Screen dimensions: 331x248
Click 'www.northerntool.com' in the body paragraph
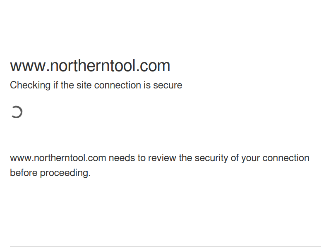[58, 158]
